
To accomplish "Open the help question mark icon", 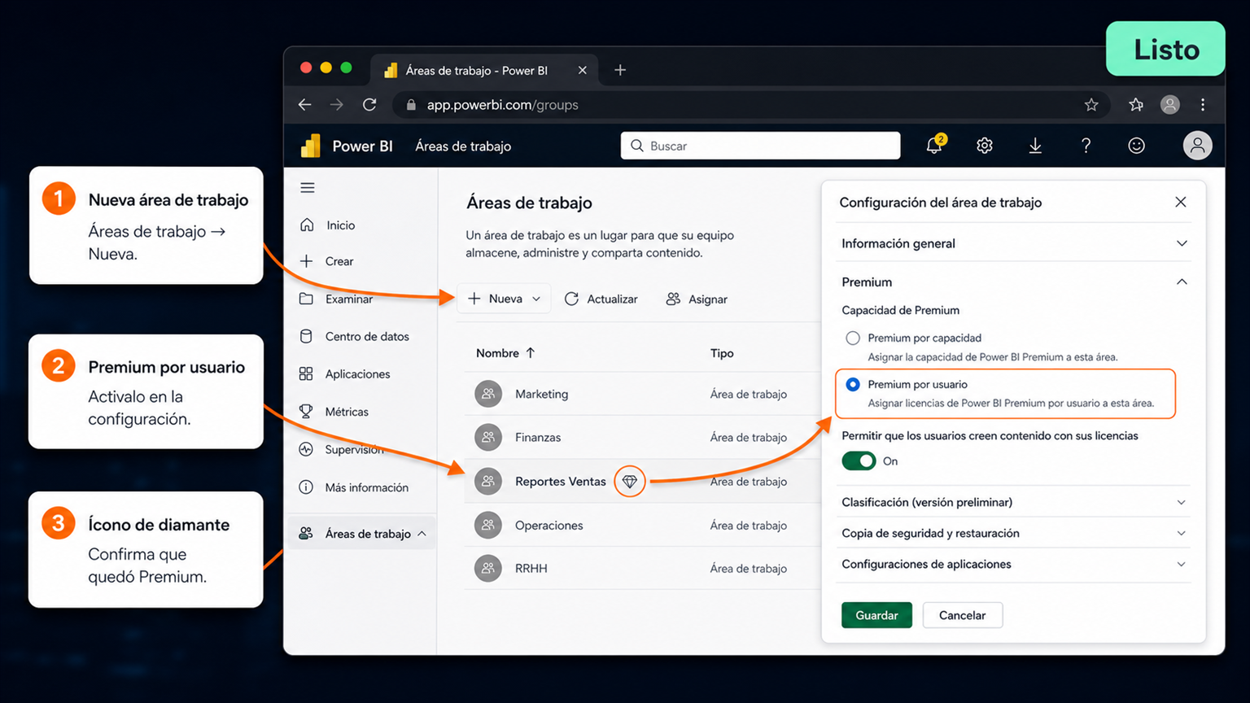I will [x=1086, y=146].
